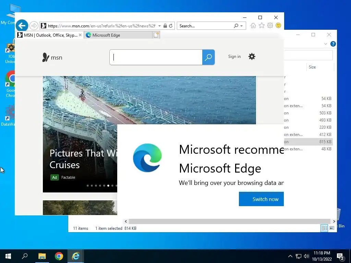Open MSN settings gear

pyautogui.click(x=252, y=57)
